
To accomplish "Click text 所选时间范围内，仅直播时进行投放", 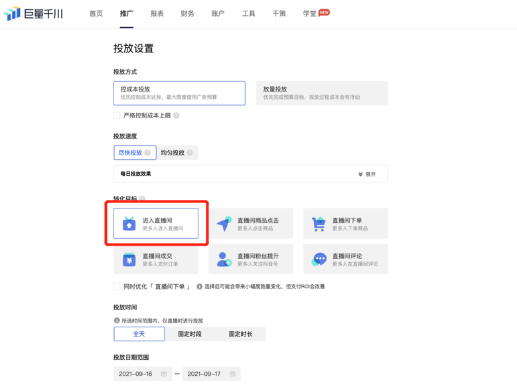I will [163, 321].
